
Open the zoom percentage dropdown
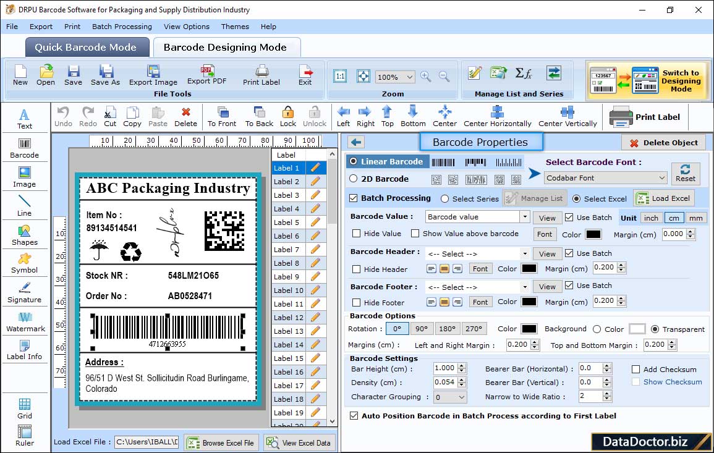tap(395, 77)
